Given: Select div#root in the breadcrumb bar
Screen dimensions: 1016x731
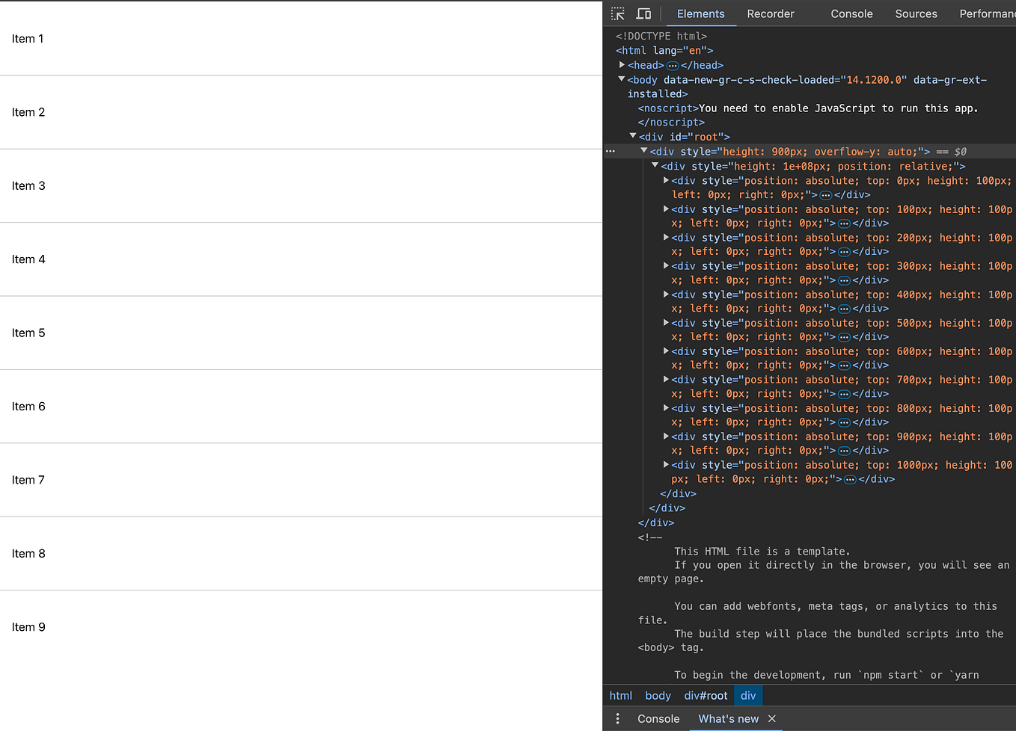Looking at the screenshot, I should click(x=706, y=695).
